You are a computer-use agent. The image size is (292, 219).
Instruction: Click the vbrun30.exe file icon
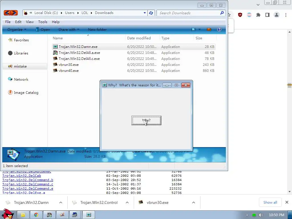point(55,64)
